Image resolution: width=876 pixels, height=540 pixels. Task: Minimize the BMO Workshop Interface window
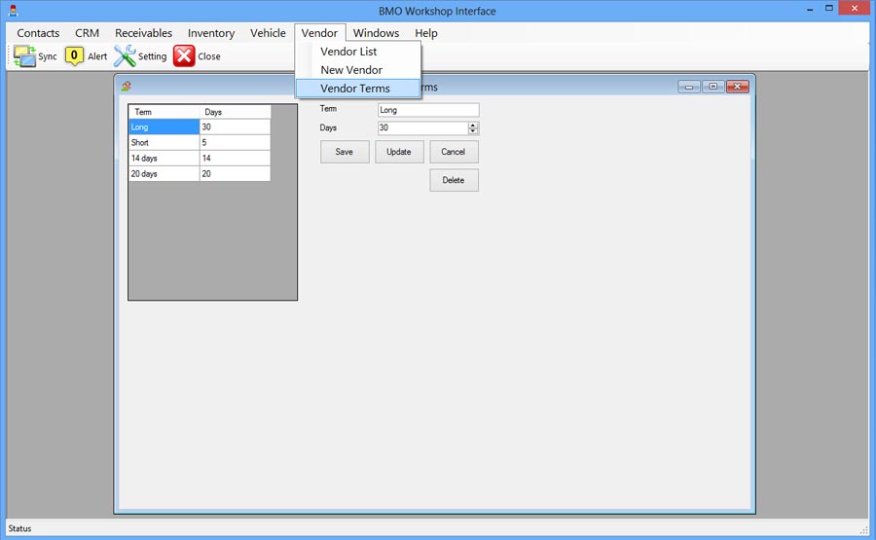[x=810, y=10]
